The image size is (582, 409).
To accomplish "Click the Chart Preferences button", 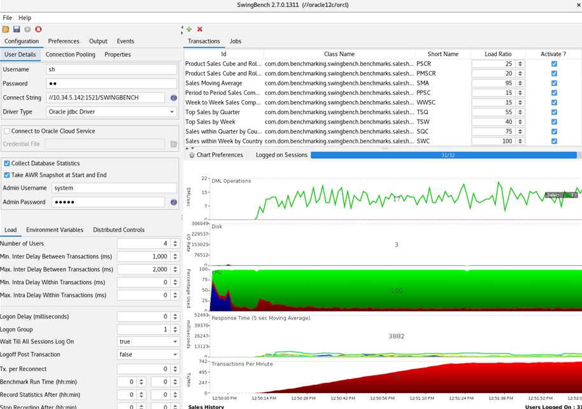I will pyautogui.click(x=216, y=155).
